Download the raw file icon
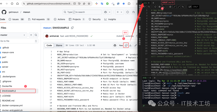Viewport: 217px width, 112px height. pos(130,46)
